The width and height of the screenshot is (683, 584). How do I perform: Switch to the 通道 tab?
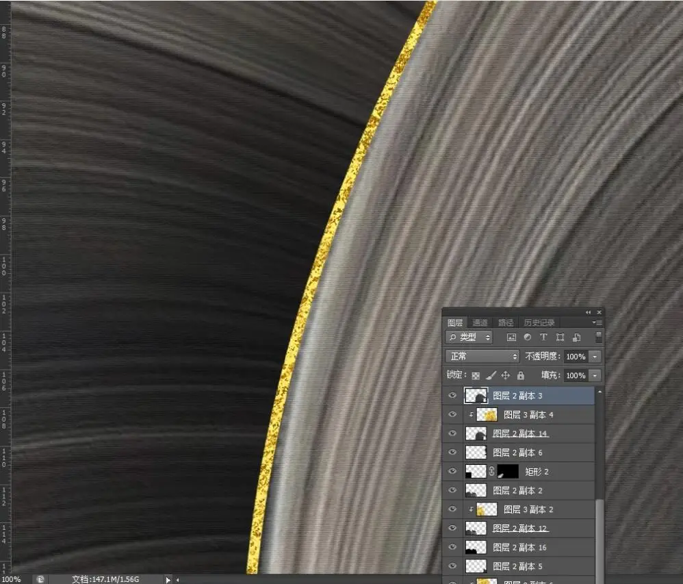tap(480, 322)
